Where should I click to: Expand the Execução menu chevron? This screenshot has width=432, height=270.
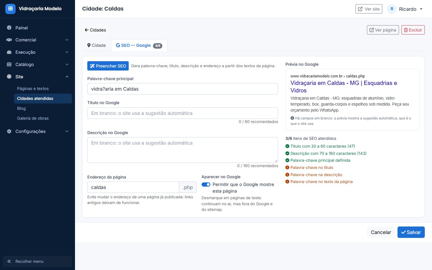[x=67, y=52]
